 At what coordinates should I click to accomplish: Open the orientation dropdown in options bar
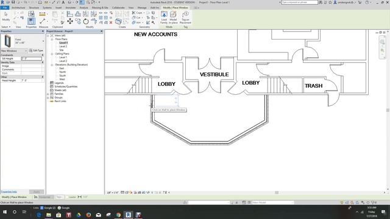[x=46, y=197]
